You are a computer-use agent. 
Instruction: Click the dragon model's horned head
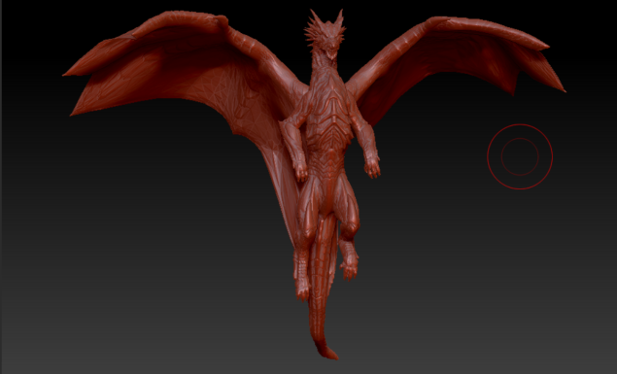point(326,35)
